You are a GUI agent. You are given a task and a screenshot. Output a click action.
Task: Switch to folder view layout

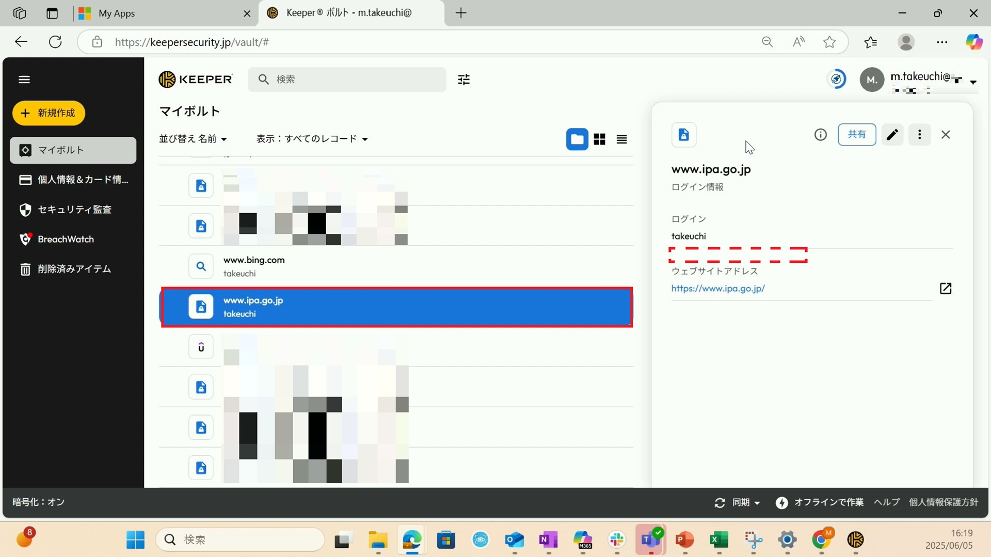click(577, 139)
